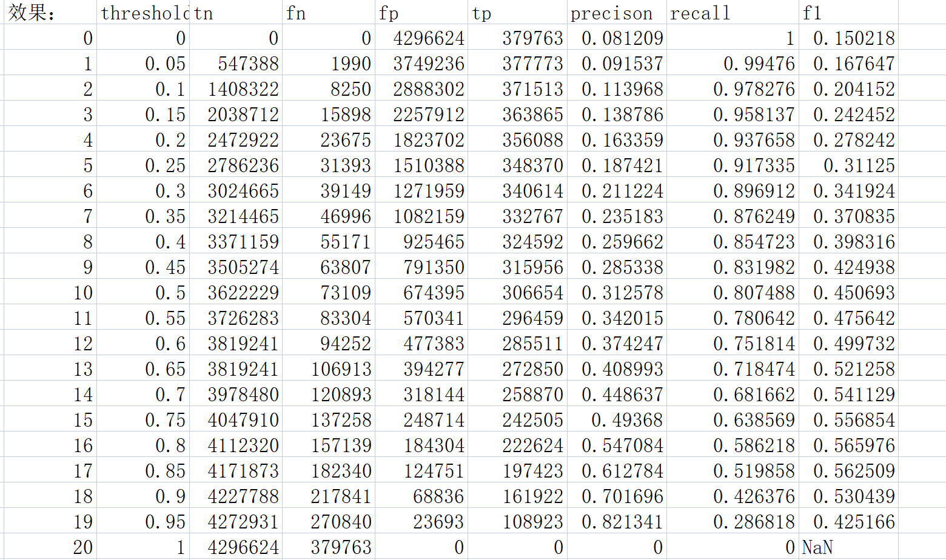
Task: Select index cell 10
Action: [50, 292]
